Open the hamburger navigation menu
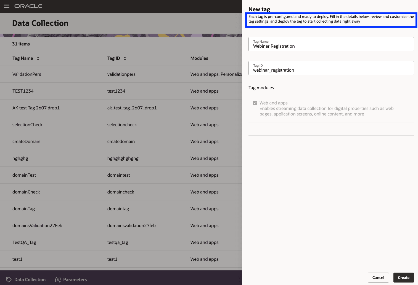 (x=7, y=6)
